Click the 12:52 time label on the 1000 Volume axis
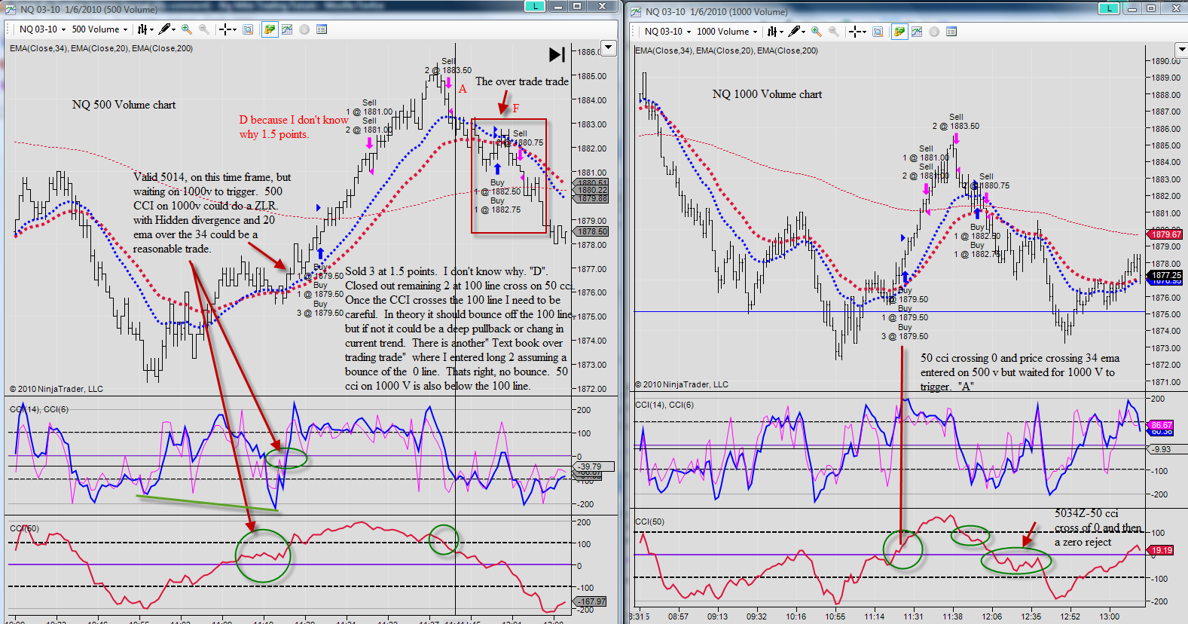Screen dimensions: 1188x624 [x=1070, y=616]
